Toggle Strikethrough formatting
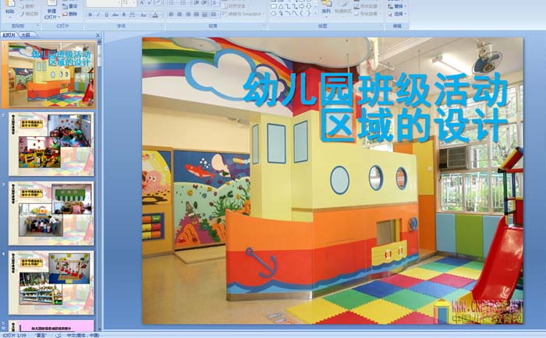The height and width of the screenshot is (338, 546). pyautogui.click(x=115, y=15)
